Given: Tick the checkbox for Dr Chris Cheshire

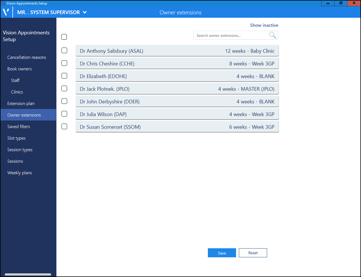Looking at the screenshot, I should tap(64, 63).
